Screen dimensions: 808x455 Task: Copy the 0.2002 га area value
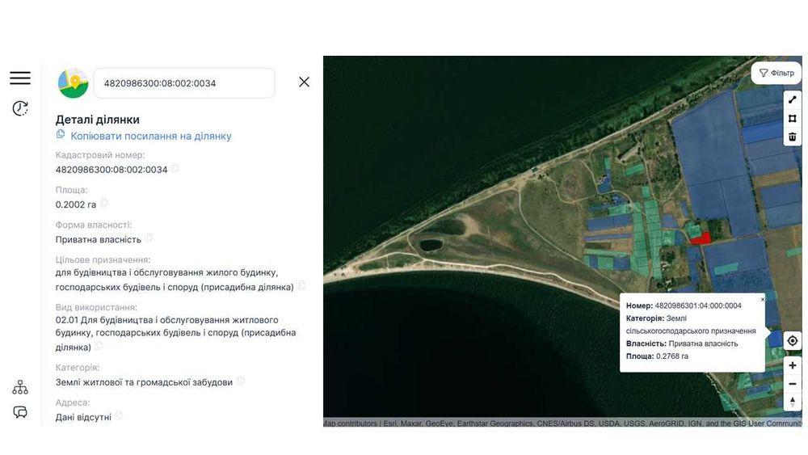coord(104,203)
